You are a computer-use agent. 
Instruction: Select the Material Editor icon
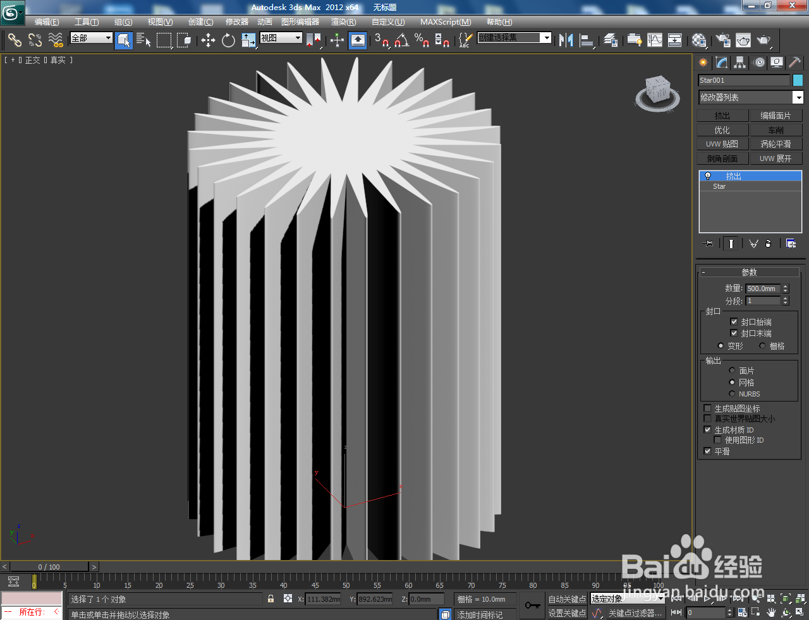point(698,40)
